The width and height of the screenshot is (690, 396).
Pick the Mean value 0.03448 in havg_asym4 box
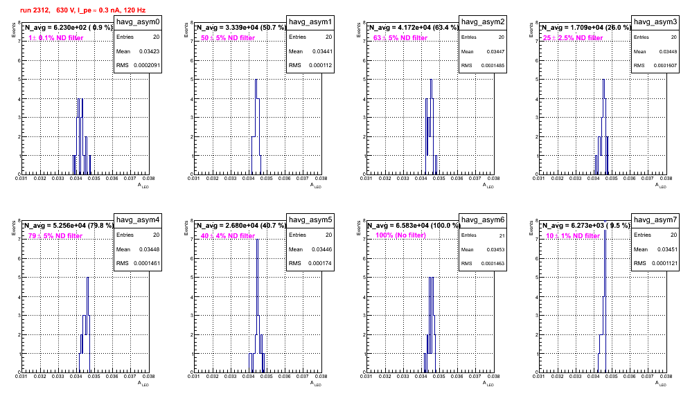[149, 249]
